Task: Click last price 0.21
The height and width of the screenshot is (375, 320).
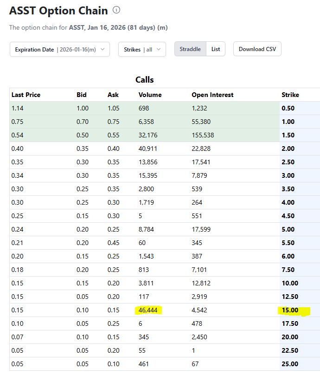Action: [17, 243]
